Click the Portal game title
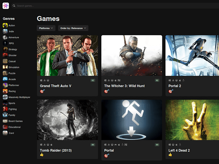 pyautogui.click(x=109, y=150)
